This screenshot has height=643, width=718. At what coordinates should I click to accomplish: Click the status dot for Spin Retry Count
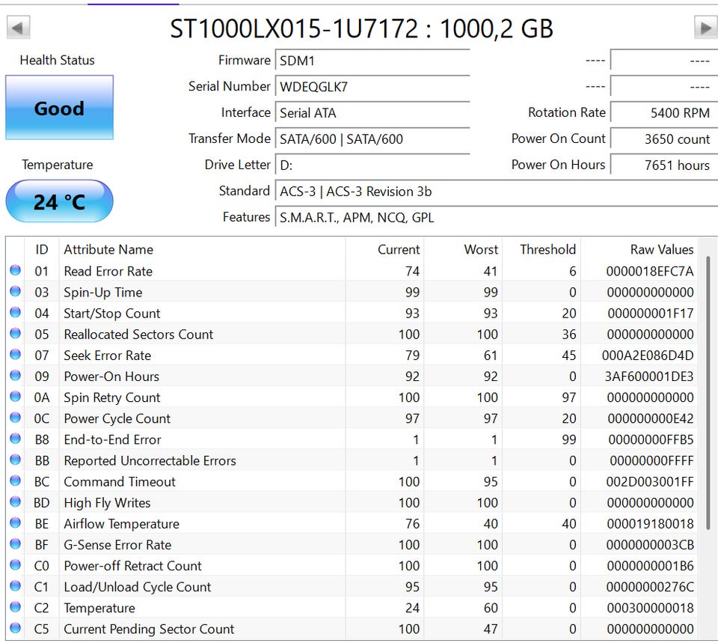click(x=15, y=397)
